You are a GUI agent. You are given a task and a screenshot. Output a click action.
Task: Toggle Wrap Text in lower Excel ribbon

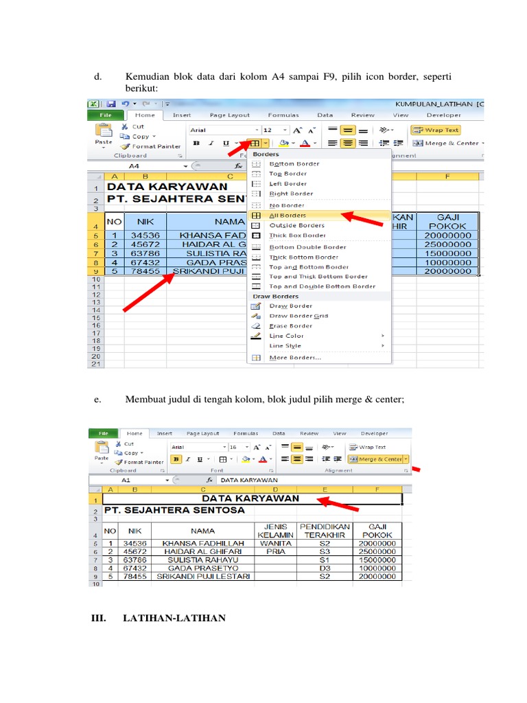click(x=368, y=447)
